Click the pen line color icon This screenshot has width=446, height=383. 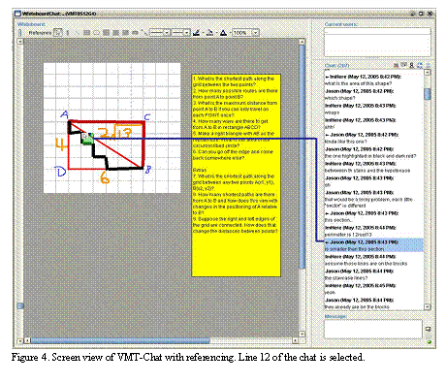196,33
